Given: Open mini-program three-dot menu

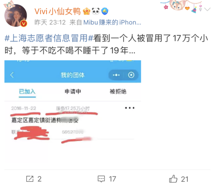Looking at the screenshot, I should coord(116,75).
